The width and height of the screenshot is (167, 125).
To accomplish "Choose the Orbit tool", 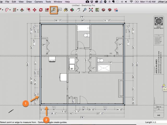I will coord(72,10).
